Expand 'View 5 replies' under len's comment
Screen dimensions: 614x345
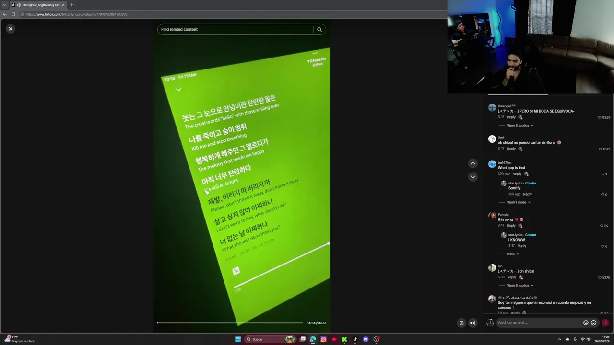(520, 285)
